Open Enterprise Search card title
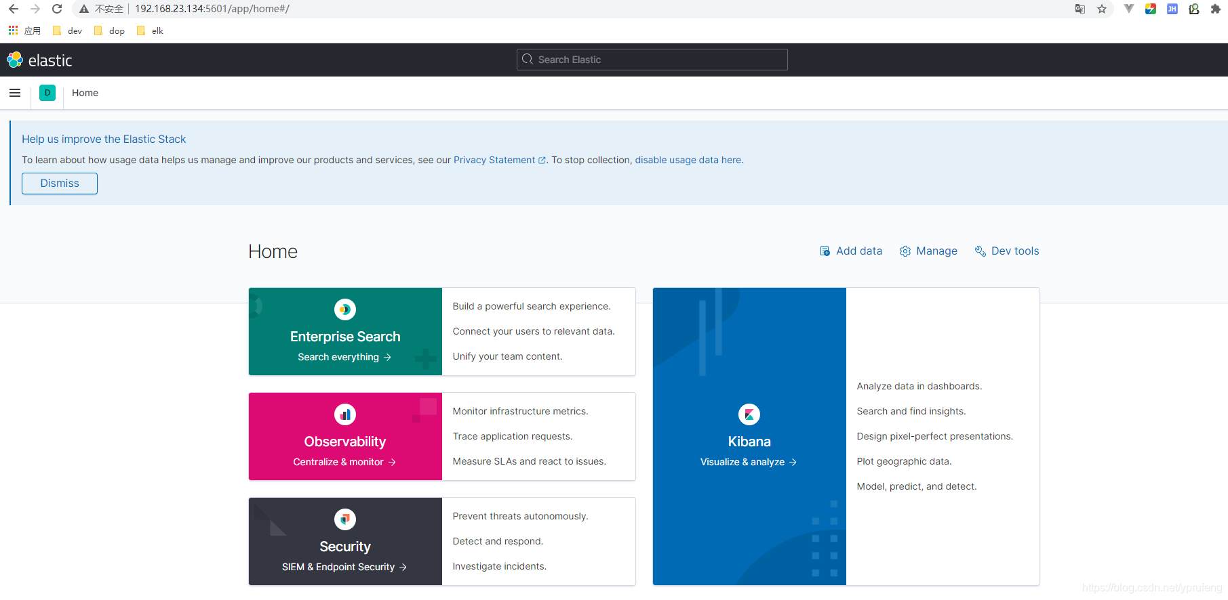The height and width of the screenshot is (600, 1228). click(345, 337)
